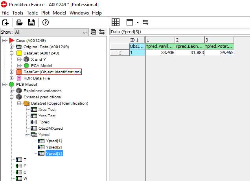The height and width of the screenshot is (181, 250).
Task: Open window layout dropdown arrow
Action: 138,22
